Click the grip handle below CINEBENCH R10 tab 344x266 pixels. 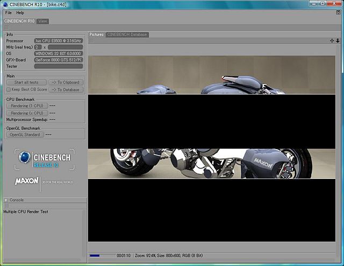coord(6,27)
